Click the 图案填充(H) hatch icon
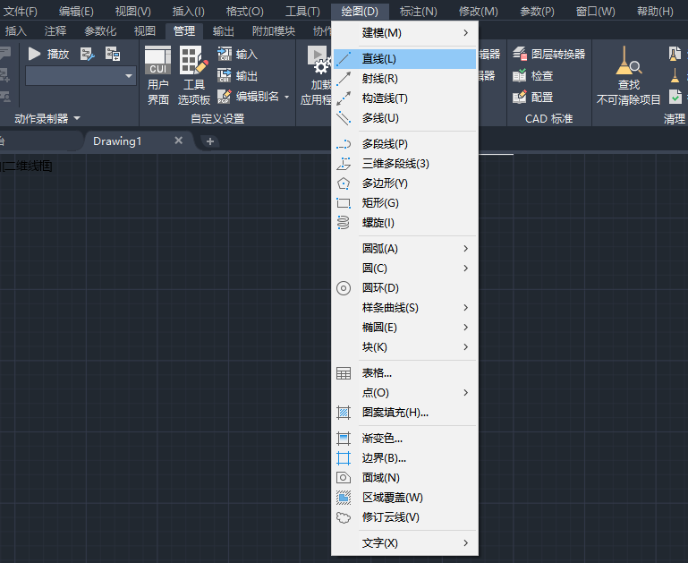 coord(344,413)
